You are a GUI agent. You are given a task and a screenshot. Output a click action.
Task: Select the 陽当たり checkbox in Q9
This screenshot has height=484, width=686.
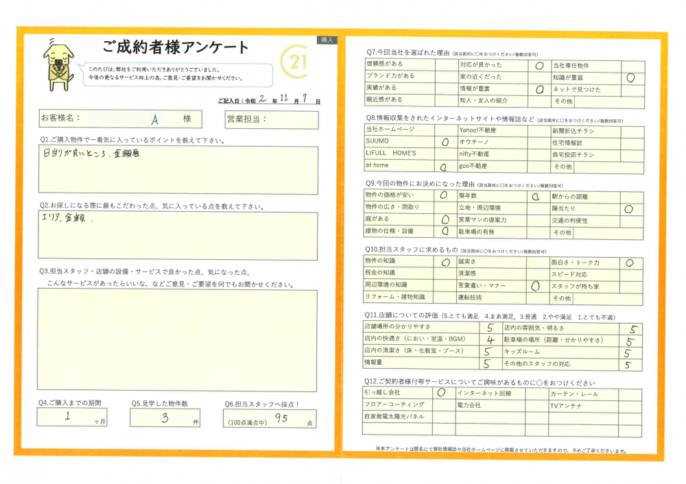point(628,208)
